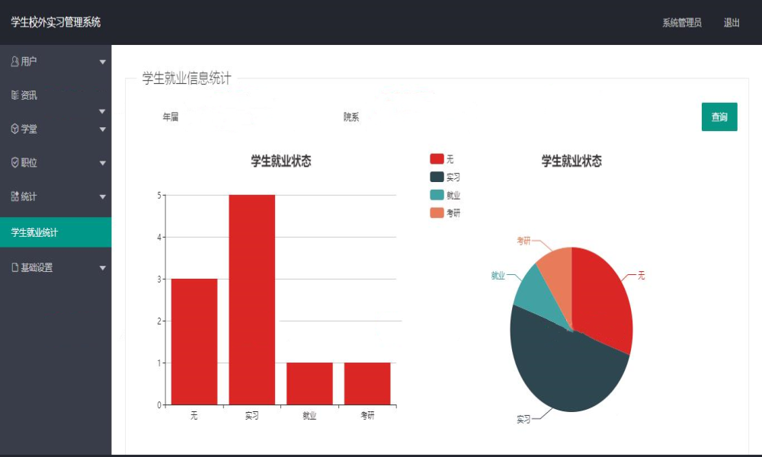This screenshot has width=762, height=457.
Task: Click the 退出 logout link
Action: click(732, 23)
